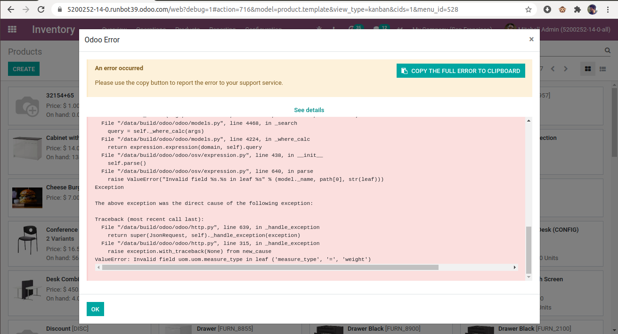This screenshot has width=618, height=334.
Task: Click the page's main vertical scrollbar
Action: [614, 122]
